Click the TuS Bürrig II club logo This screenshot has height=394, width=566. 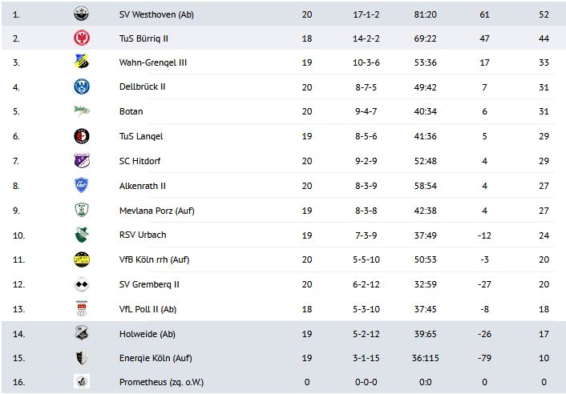[x=81, y=38]
